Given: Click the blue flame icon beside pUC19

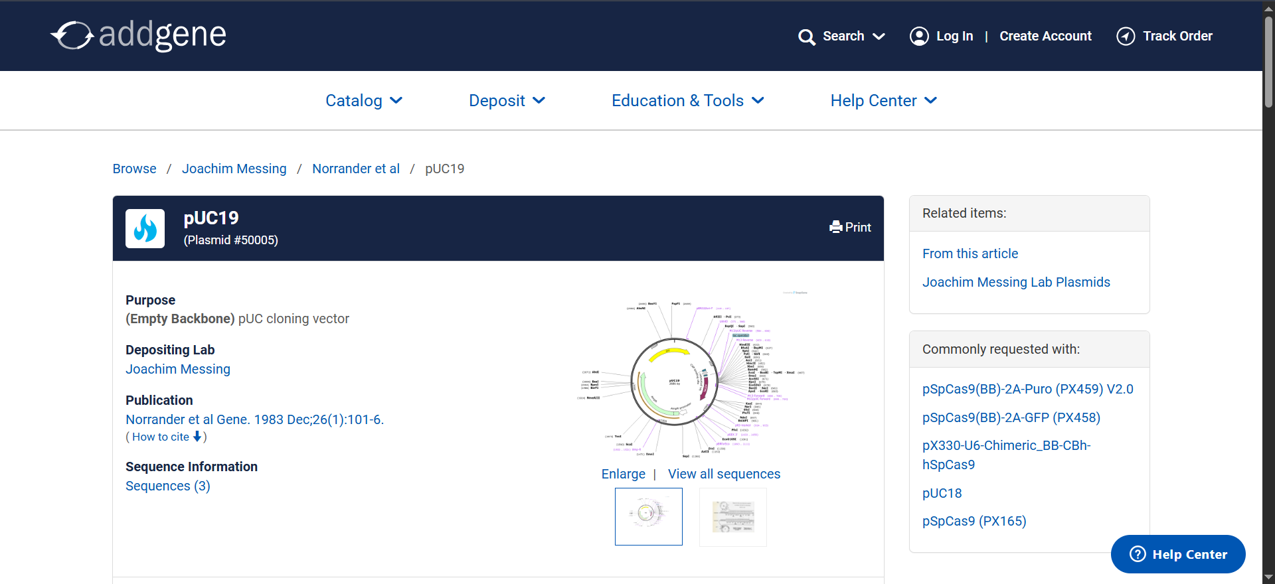Looking at the screenshot, I should 145,229.
